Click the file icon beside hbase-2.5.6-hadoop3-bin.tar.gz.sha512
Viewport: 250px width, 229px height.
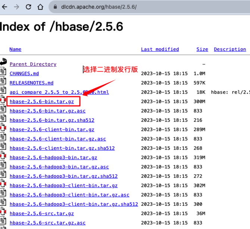click(x=3, y=174)
